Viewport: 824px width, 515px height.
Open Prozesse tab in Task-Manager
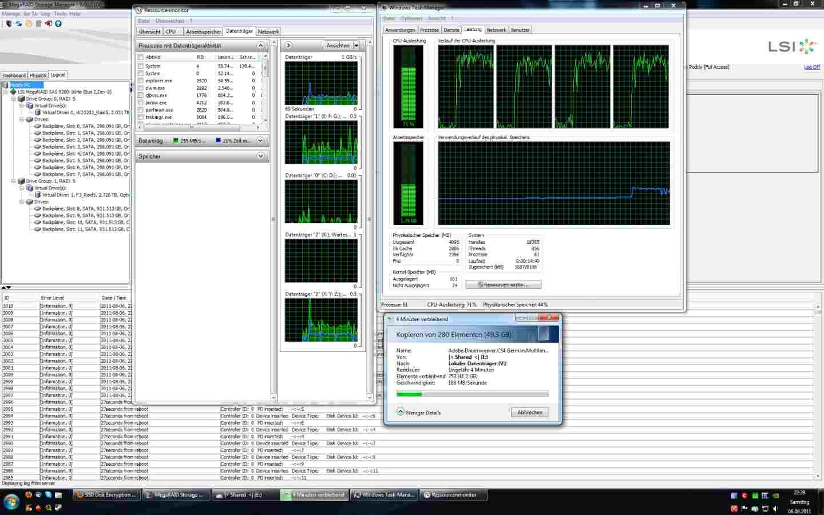pos(429,30)
